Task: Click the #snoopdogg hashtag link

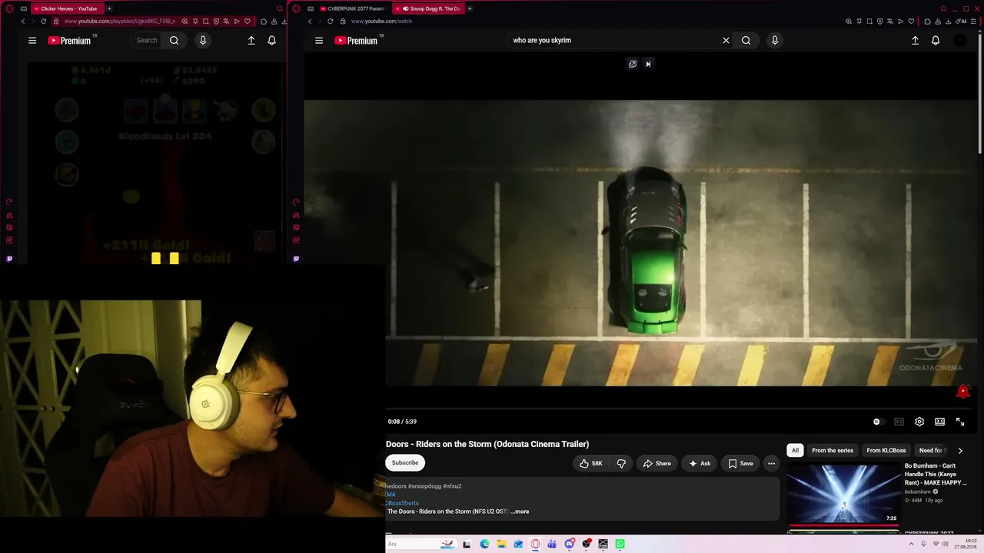Action: pyautogui.click(x=424, y=486)
